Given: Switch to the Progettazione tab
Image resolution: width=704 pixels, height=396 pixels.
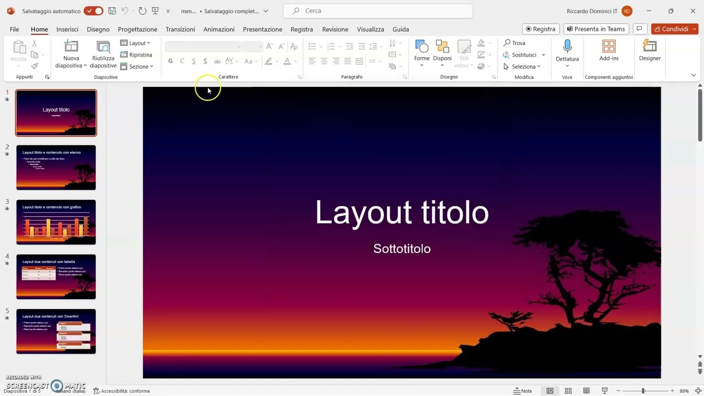Looking at the screenshot, I should [137, 29].
